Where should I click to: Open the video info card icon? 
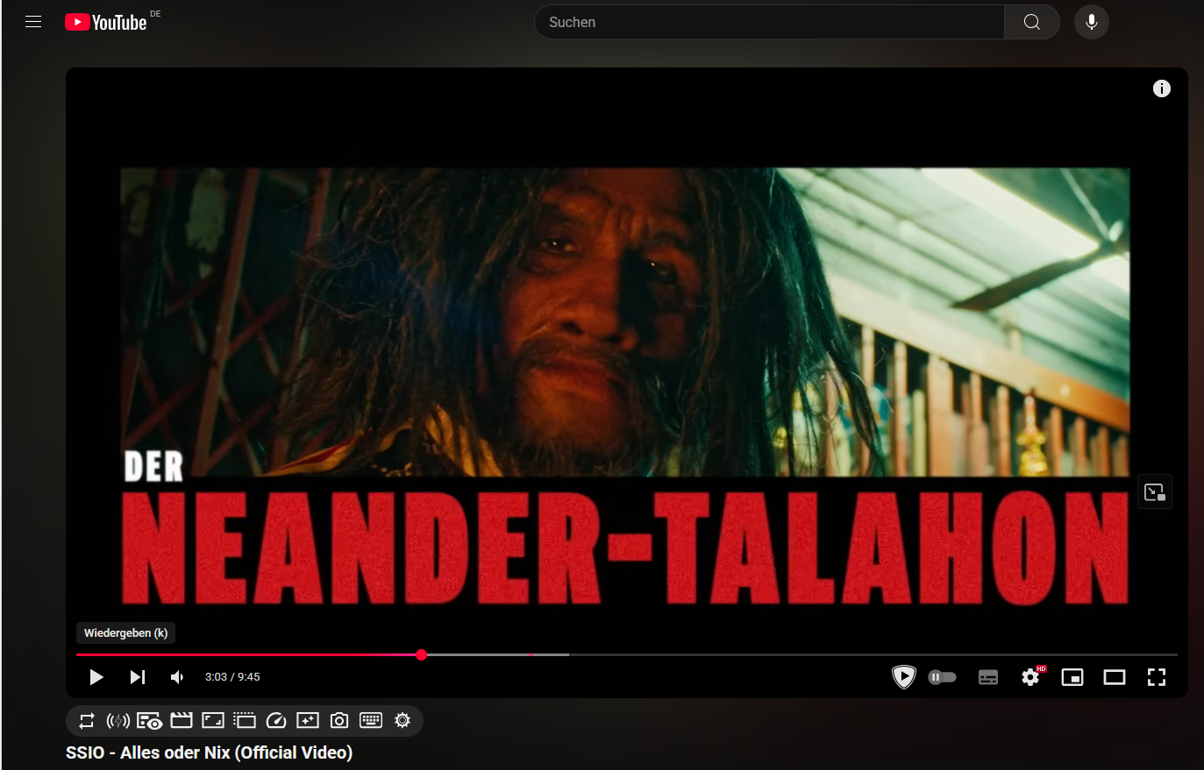1162,88
